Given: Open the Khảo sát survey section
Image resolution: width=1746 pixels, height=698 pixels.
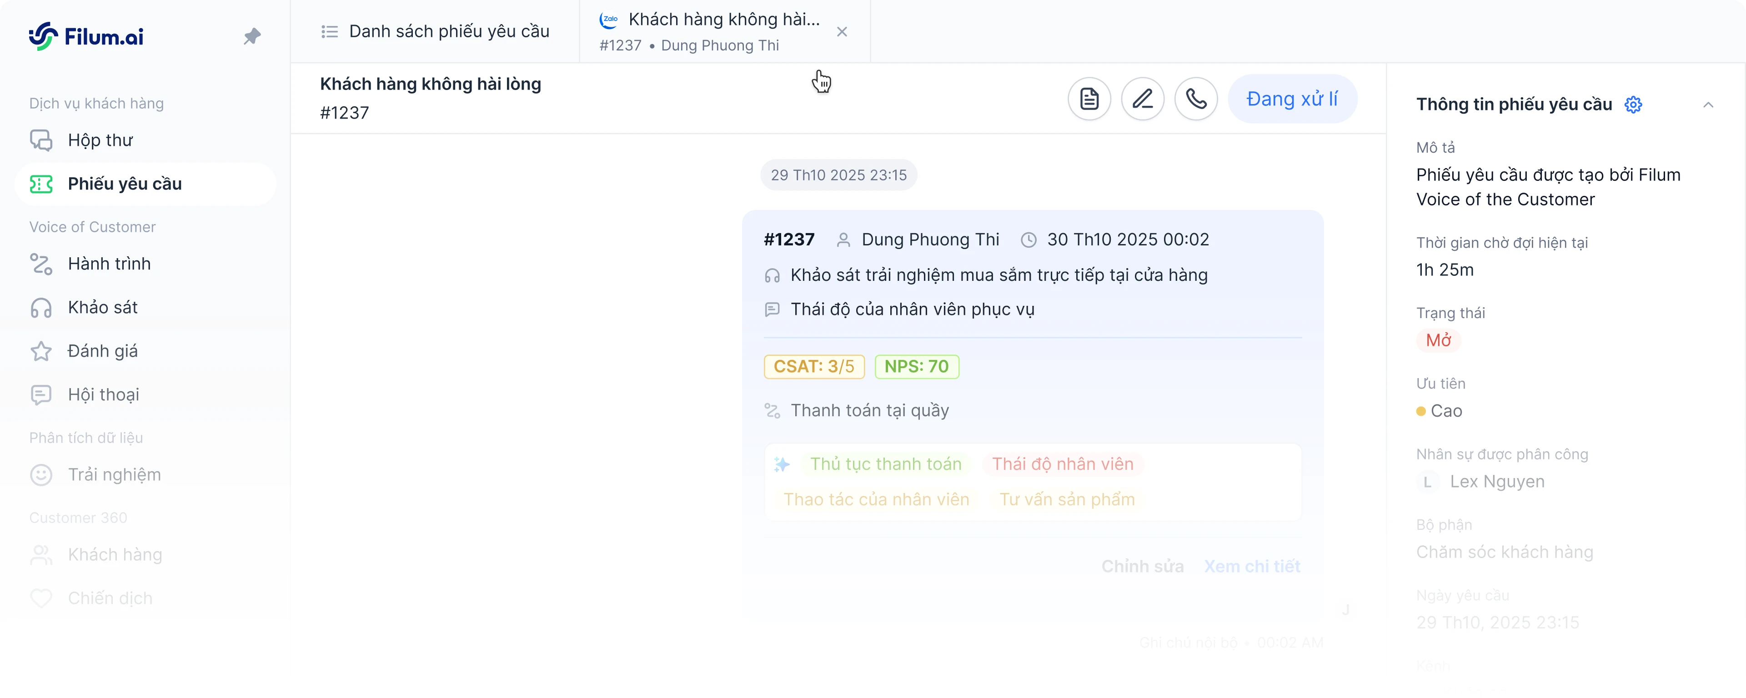Looking at the screenshot, I should tap(102, 307).
